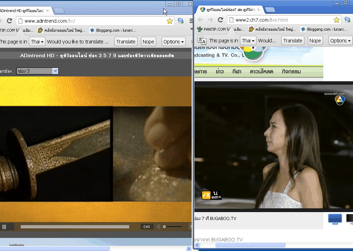The height and width of the screenshot is (251, 353).
Task: Bookmark ch7 page with the star icon
Action: (336, 20)
